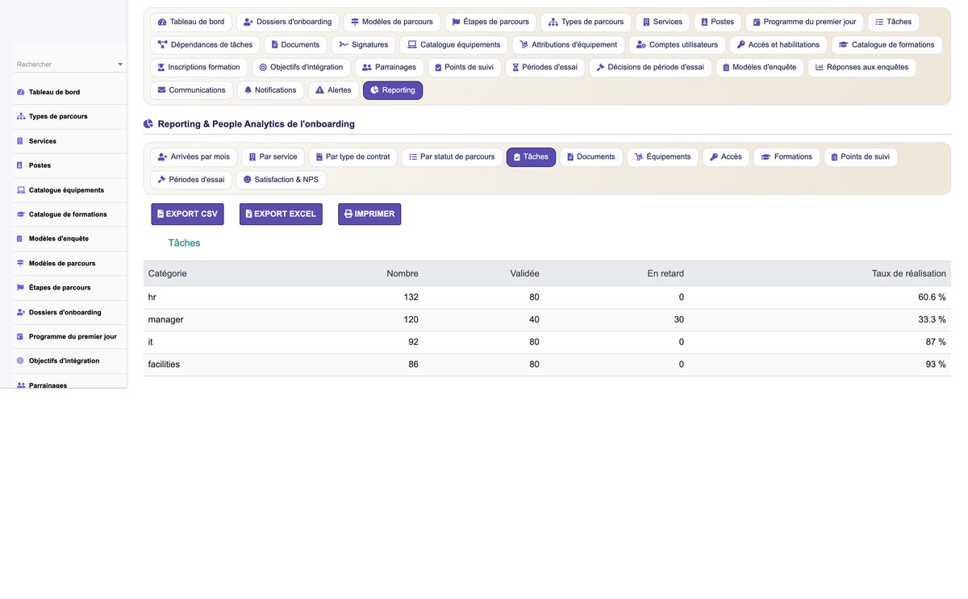
Task: Click the dashboard icon beside sidebar Tableau de bord
Action: 20,93
